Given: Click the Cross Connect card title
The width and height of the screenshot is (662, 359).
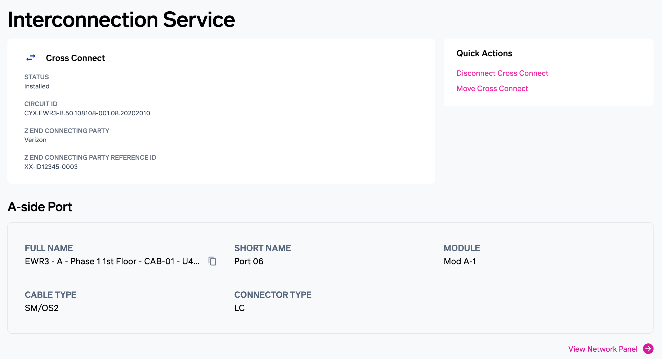Looking at the screenshot, I should (75, 58).
